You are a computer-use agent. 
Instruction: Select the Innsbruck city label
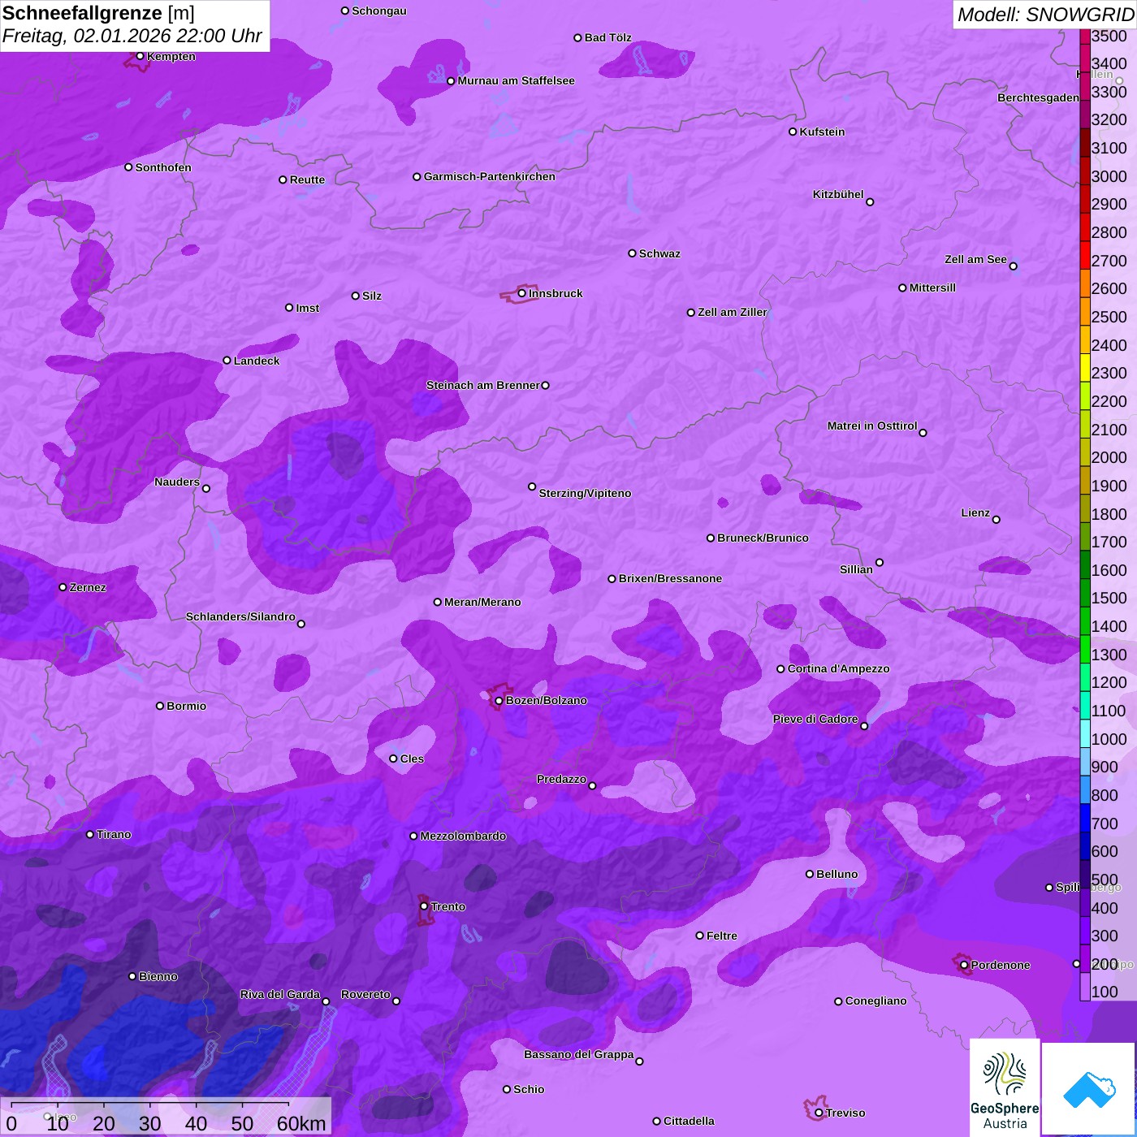[x=556, y=293]
